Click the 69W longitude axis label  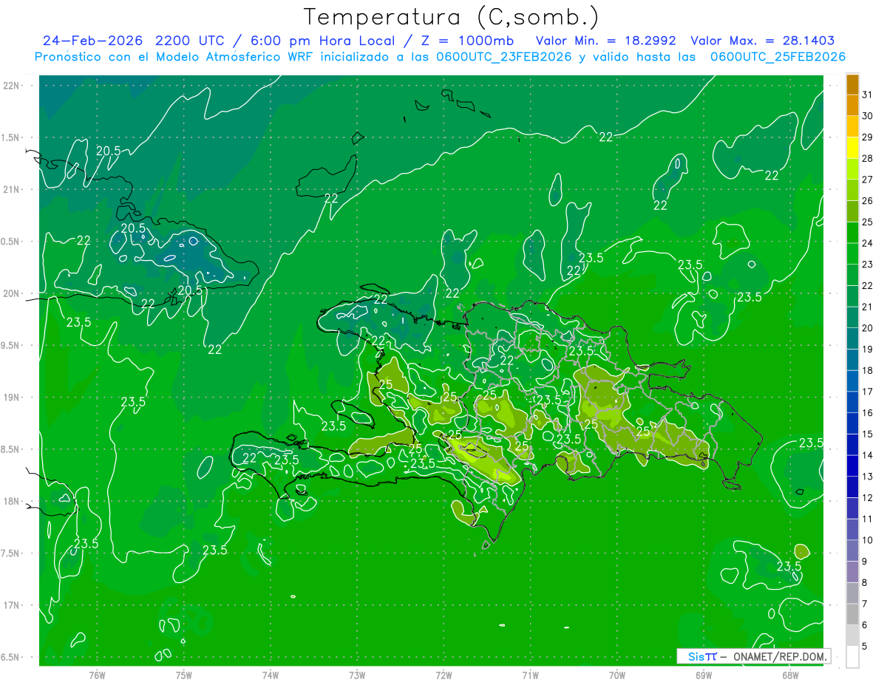[704, 675]
